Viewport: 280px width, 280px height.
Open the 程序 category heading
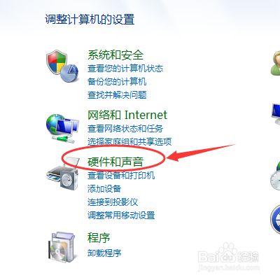(x=99, y=238)
